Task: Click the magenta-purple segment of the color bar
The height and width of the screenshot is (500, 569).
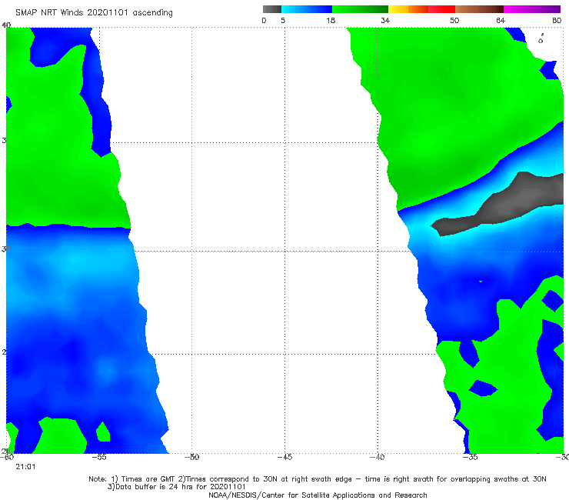Action: pyautogui.click(x=532, y=9)
